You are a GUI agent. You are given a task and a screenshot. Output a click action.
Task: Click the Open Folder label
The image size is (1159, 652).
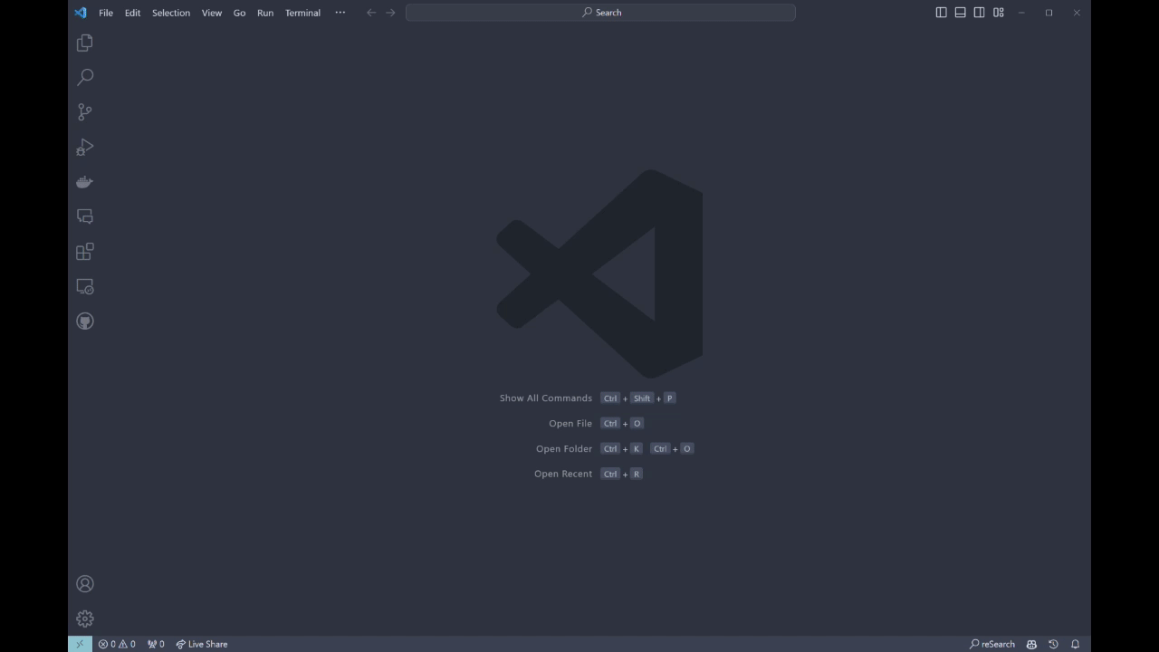(564, 449)
